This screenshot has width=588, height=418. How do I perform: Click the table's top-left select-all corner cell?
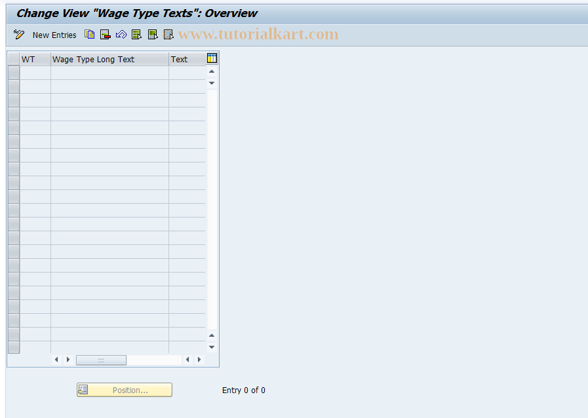(x=14, y=59)
